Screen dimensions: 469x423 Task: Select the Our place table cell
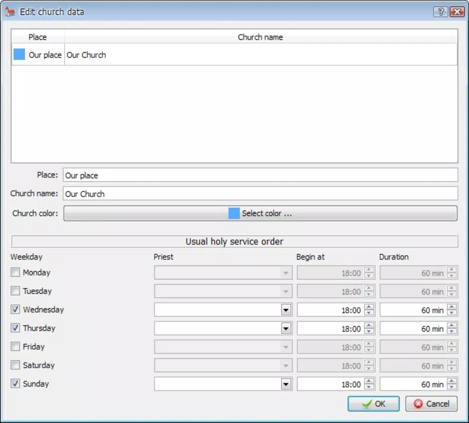click(38, 54)
